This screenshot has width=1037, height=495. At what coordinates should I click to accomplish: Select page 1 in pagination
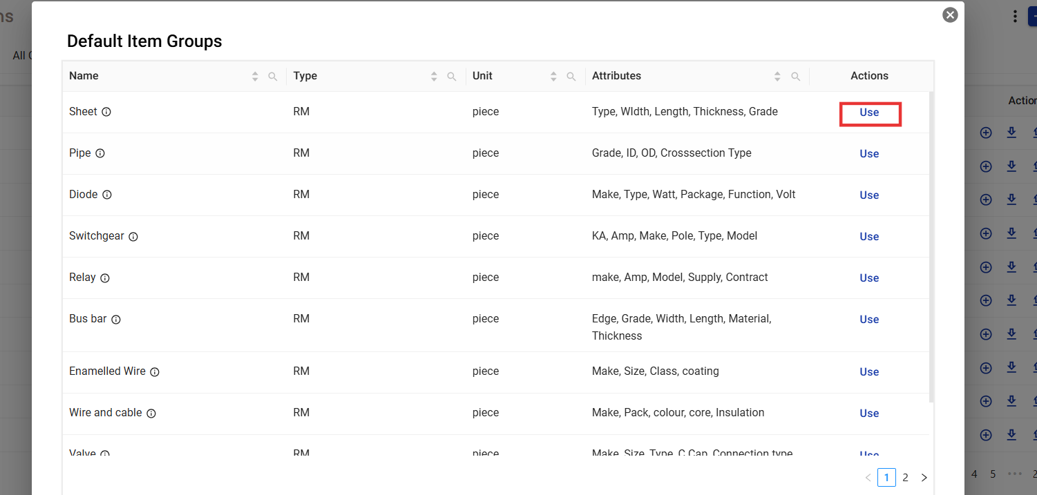click(x=886, y=477)
